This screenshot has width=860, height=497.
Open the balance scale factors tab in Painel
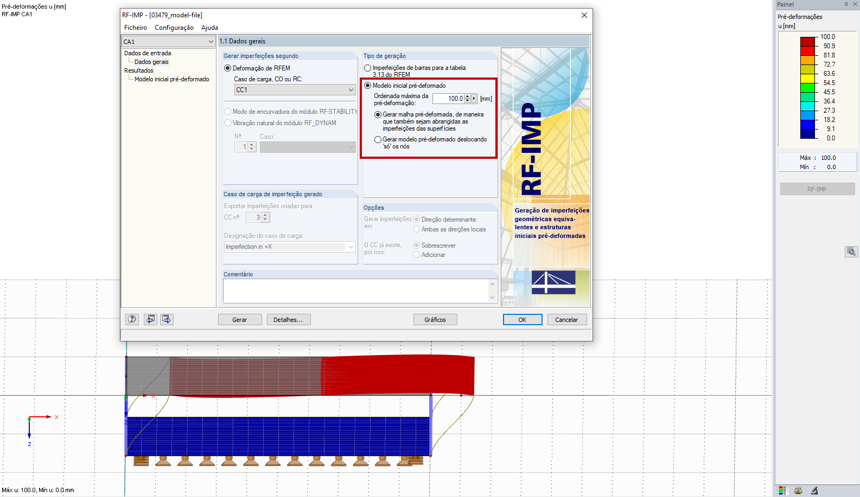coord(798,490)
